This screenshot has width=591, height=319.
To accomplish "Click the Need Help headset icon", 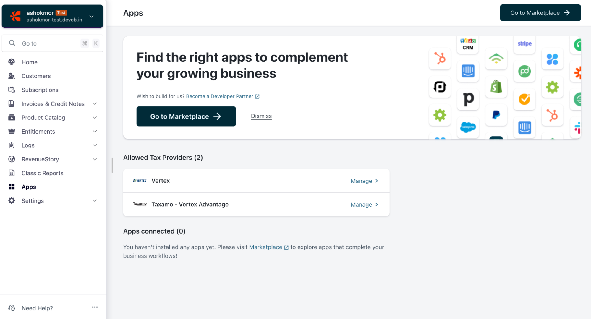I will click(x=12, y=308).
